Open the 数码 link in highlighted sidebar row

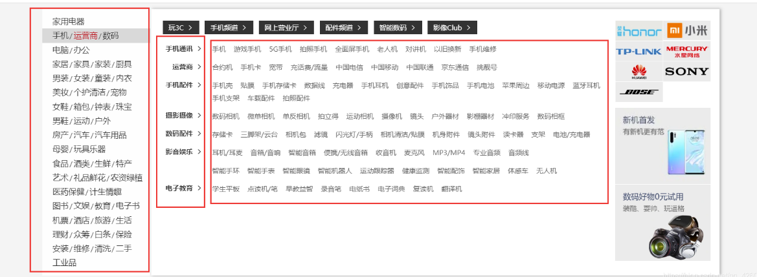[x=111, y=36]
